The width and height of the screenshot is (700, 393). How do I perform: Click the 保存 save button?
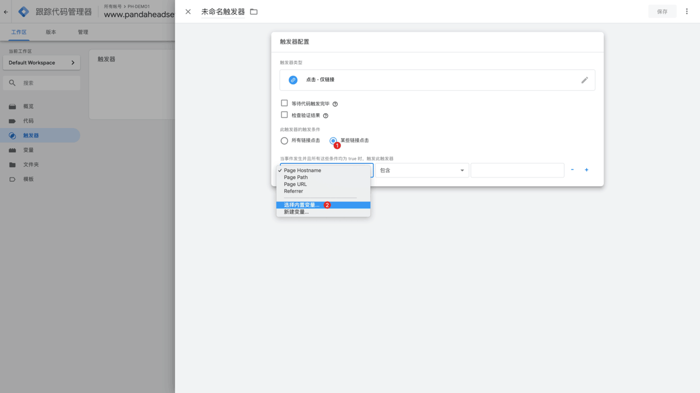click(662, 12)
